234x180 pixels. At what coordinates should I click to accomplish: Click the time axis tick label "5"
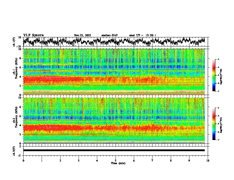pyautogui.click(x=116, y=161)
